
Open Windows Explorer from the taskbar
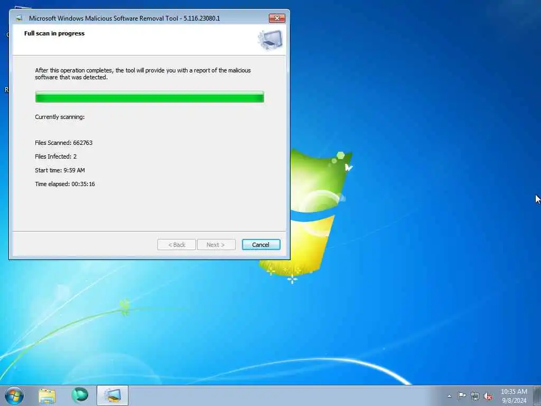point(47,395)
